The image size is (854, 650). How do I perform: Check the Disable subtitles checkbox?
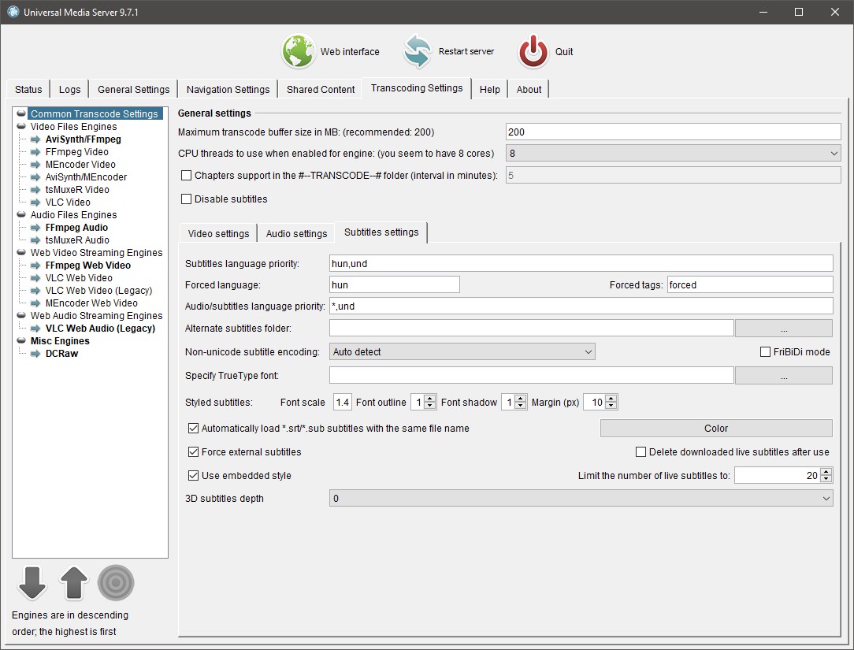point(186,199)
